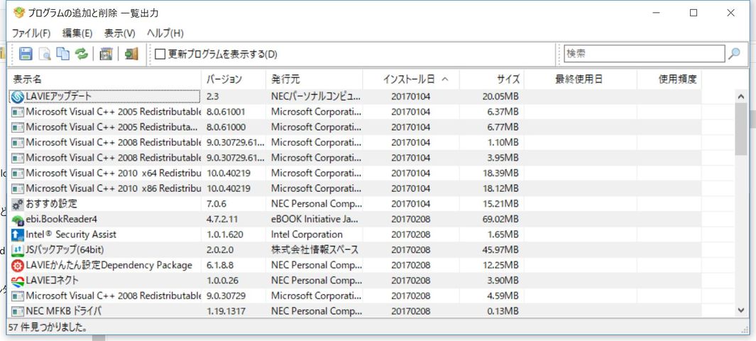Select the おすすめ設定 entry

51,204
